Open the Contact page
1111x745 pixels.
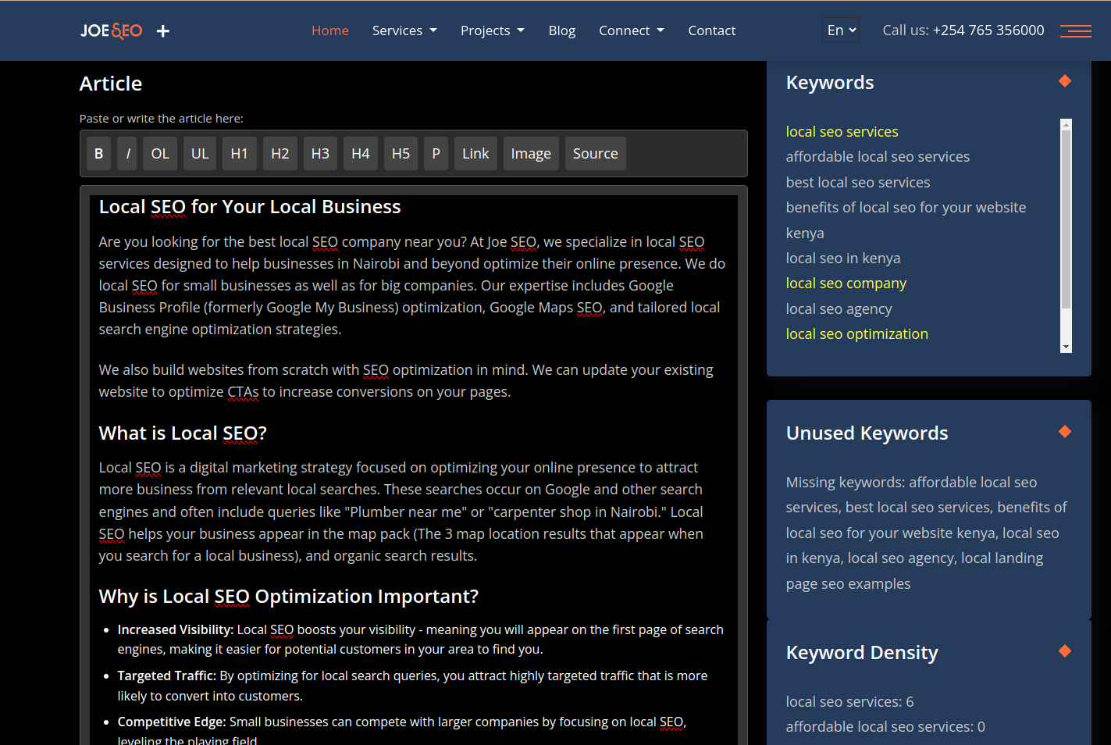pyautogui.click(x=711, y=30)
